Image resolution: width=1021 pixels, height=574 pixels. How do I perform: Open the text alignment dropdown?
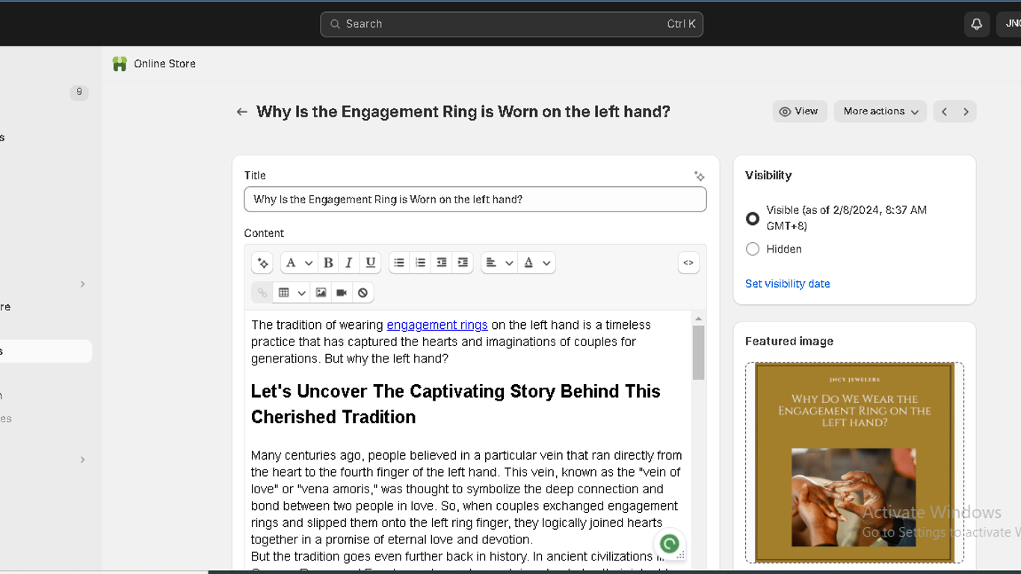[x=499, y=263]
